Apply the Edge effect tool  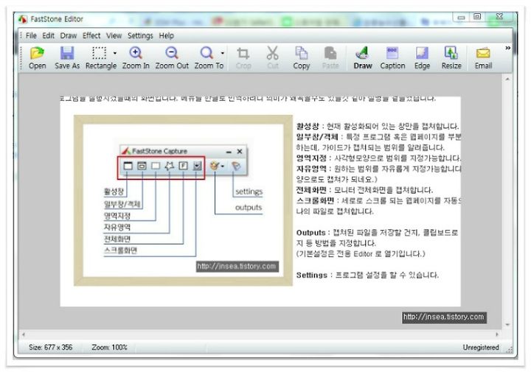pos(422,58)
